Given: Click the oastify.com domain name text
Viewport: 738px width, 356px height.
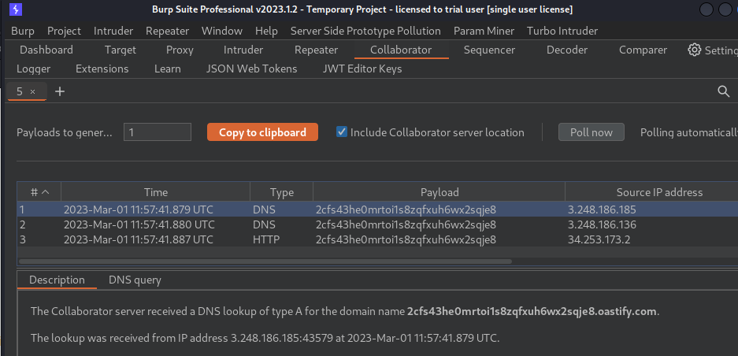Looking at the screenshot, I should click(532, 311).
